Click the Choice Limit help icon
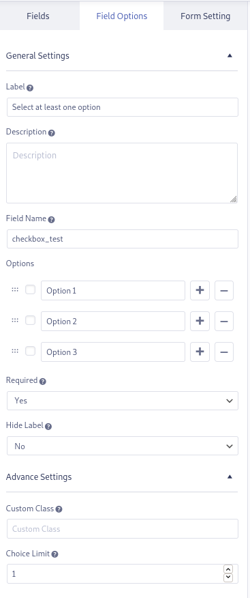 coord(54,554)
